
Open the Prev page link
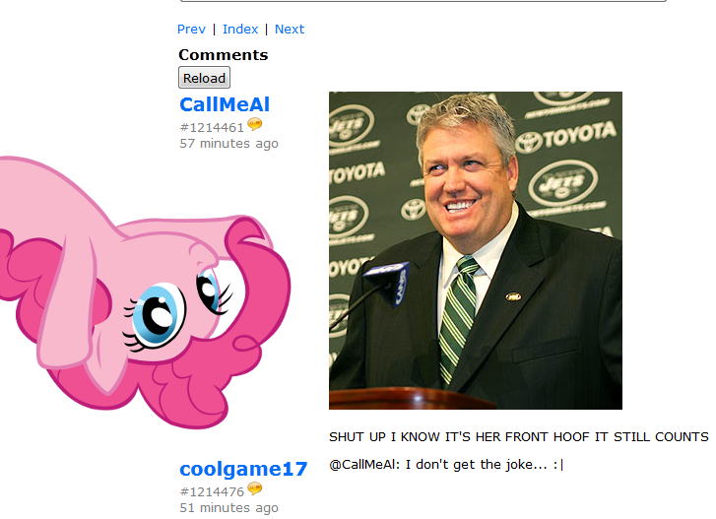coord(191,30)
